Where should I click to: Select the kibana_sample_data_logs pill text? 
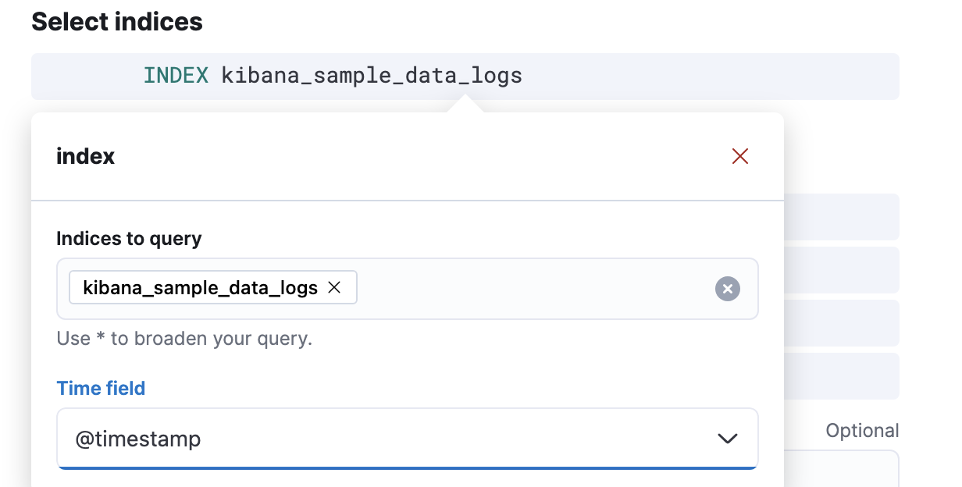[x=200, y=288]
